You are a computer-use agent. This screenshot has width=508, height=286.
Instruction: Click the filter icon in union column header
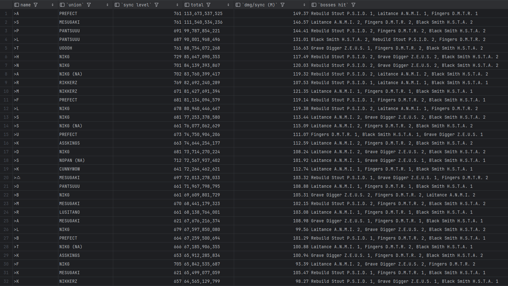point(89,5)
